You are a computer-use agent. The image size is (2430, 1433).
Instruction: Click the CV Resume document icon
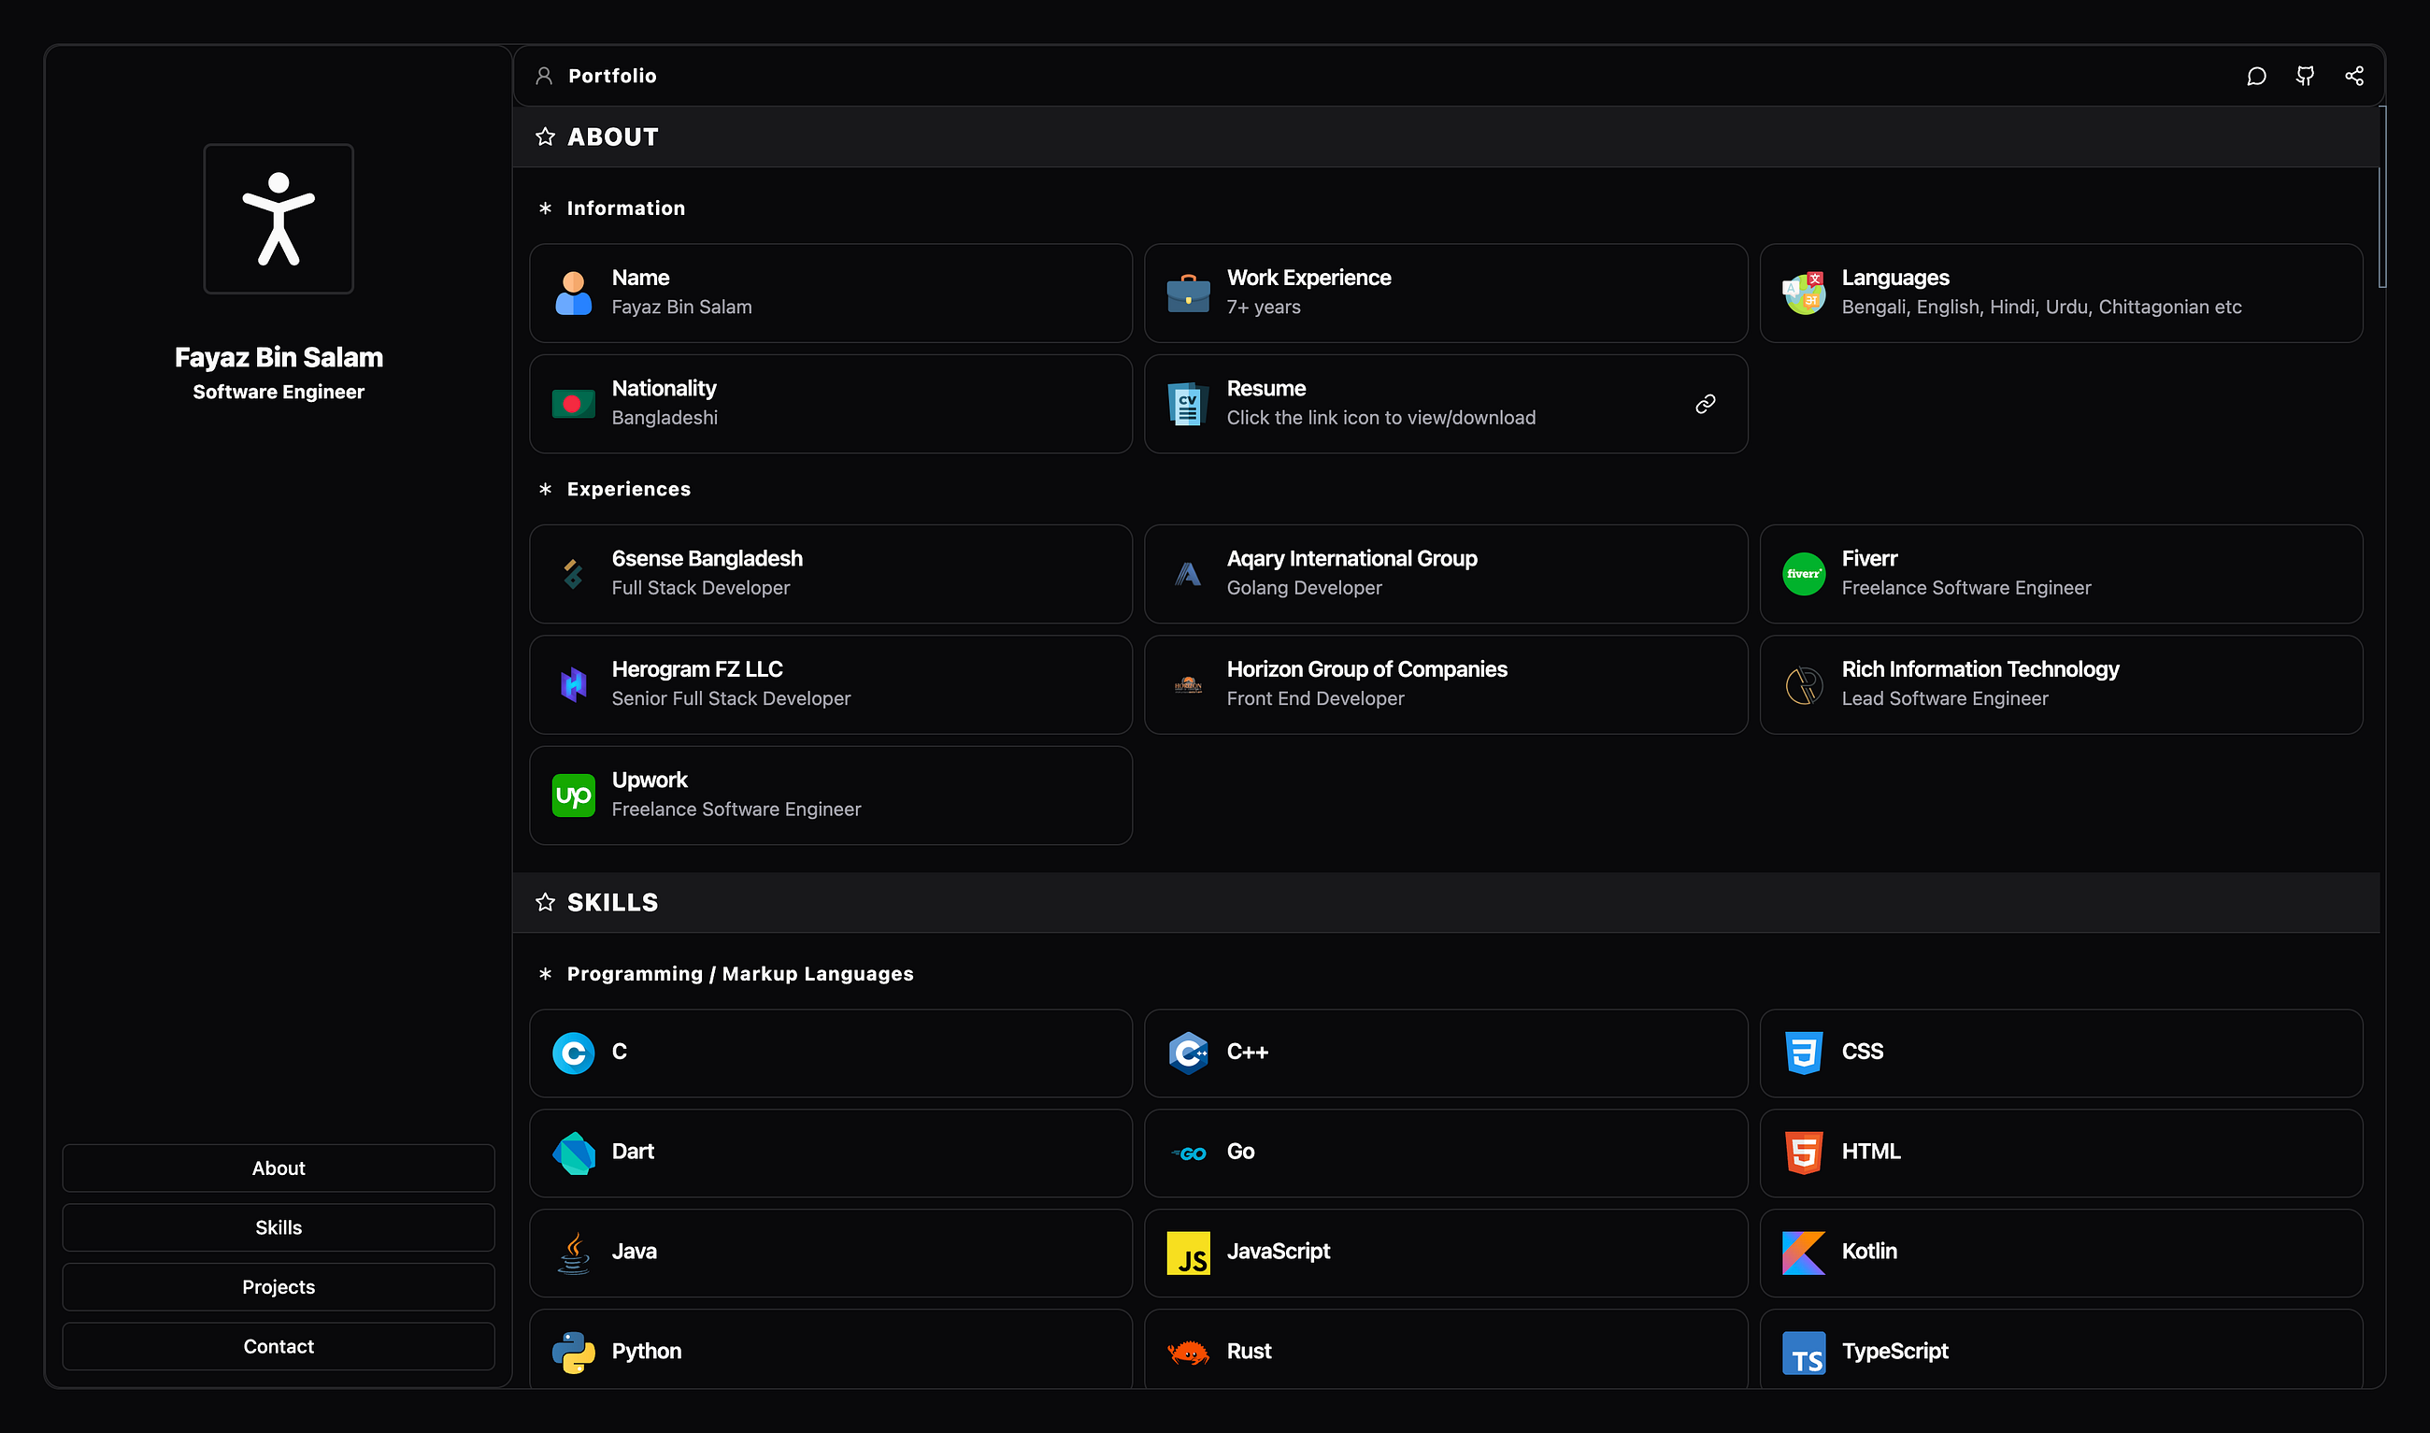[1189, 404]
